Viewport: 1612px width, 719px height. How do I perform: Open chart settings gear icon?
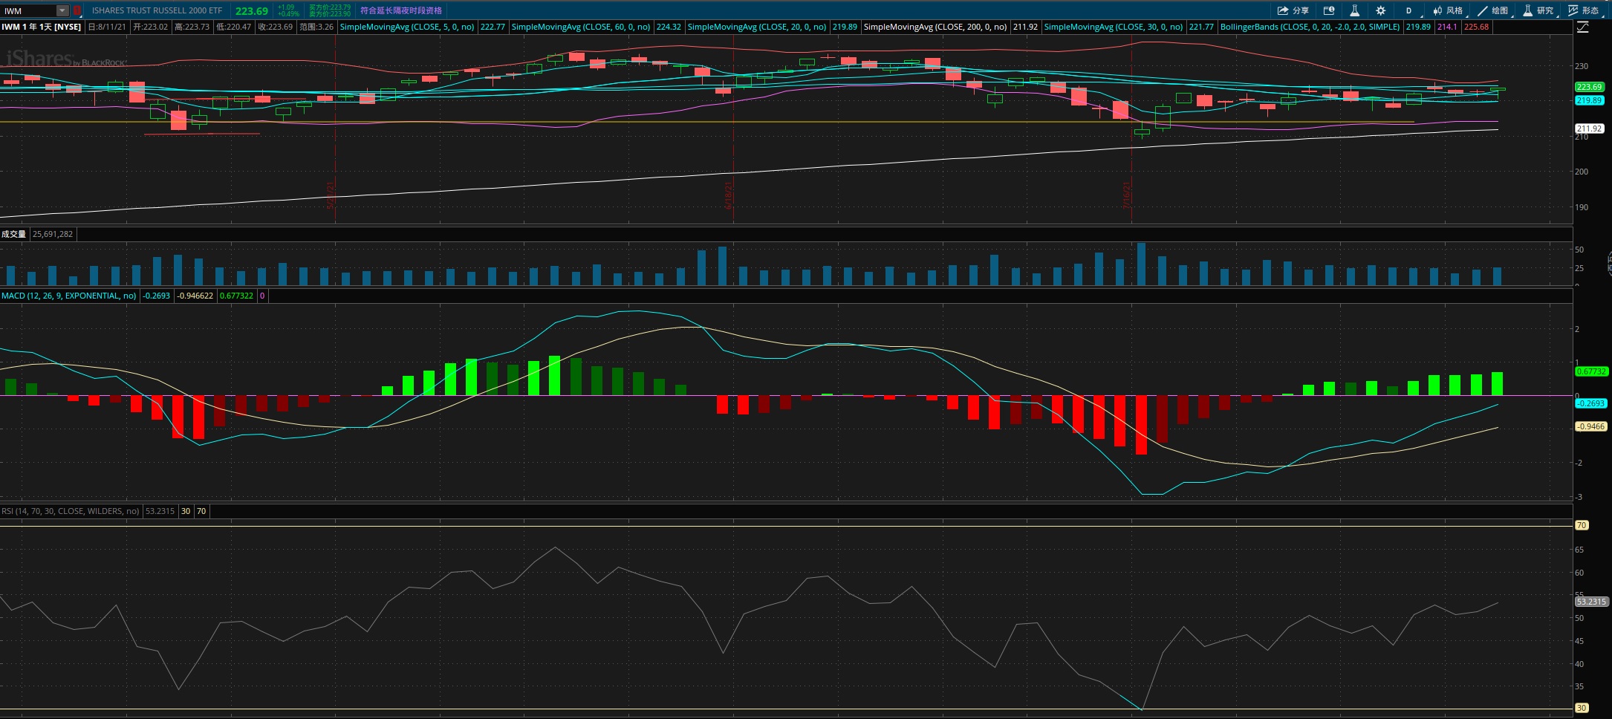1380,10
